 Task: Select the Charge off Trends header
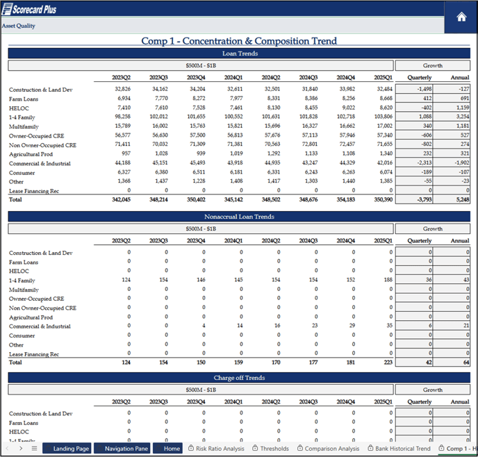click(239, 378)
